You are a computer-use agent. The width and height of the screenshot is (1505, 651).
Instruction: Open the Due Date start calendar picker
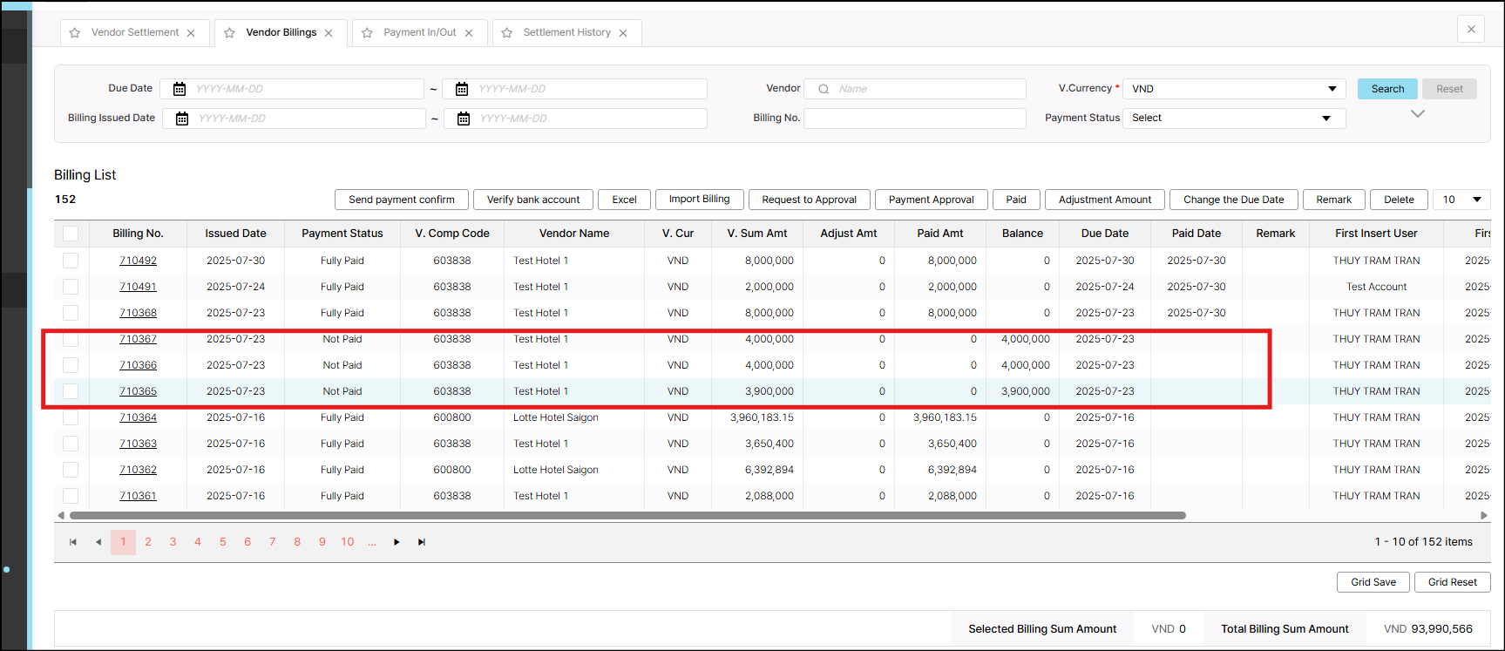tap(180, 89)
